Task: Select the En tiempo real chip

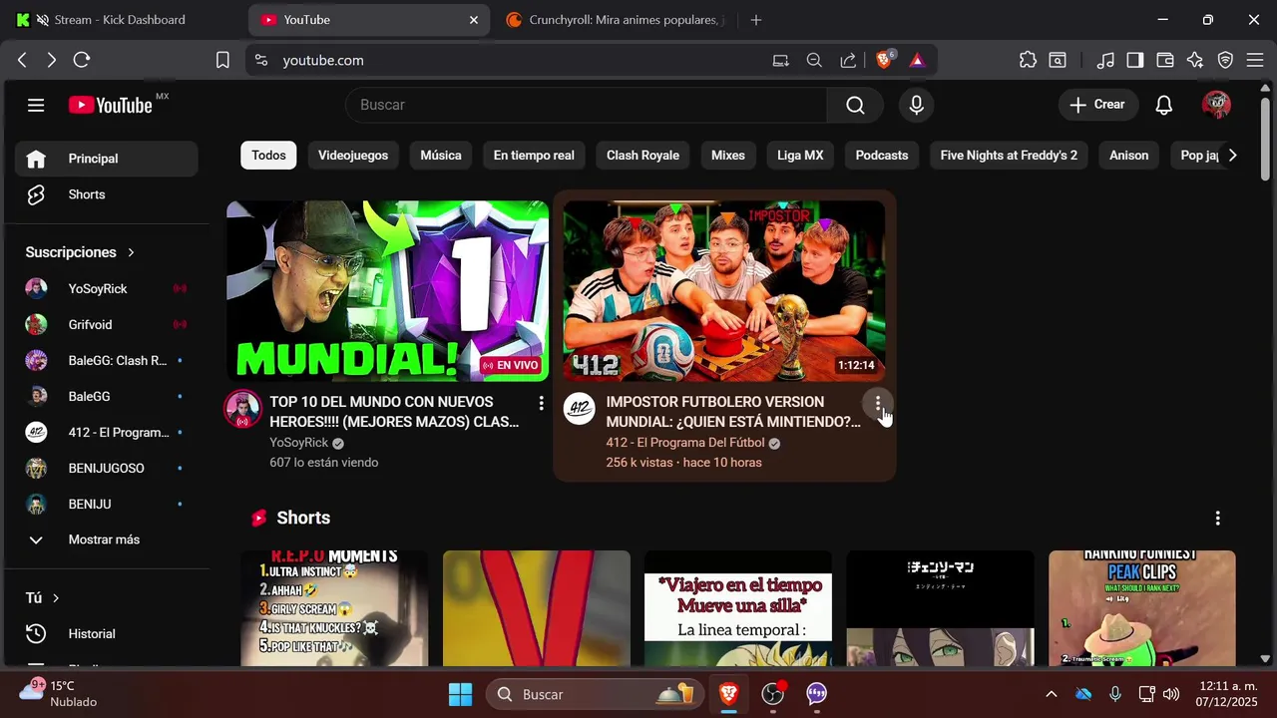Action: [534, 156]
